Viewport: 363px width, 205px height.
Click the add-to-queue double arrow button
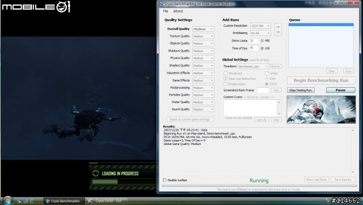(278, 29)
